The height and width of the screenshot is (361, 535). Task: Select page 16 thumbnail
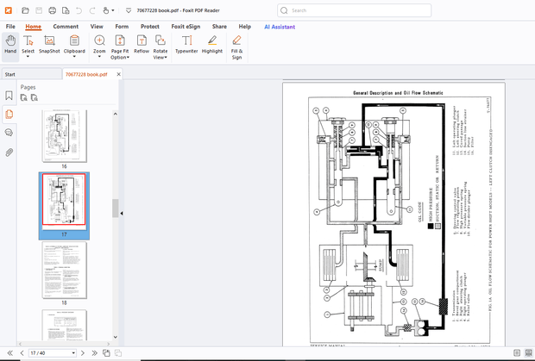click(x=65, y=136)
